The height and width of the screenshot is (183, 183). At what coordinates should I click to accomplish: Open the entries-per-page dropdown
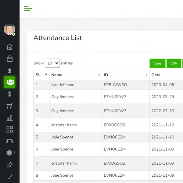point(52,63)
